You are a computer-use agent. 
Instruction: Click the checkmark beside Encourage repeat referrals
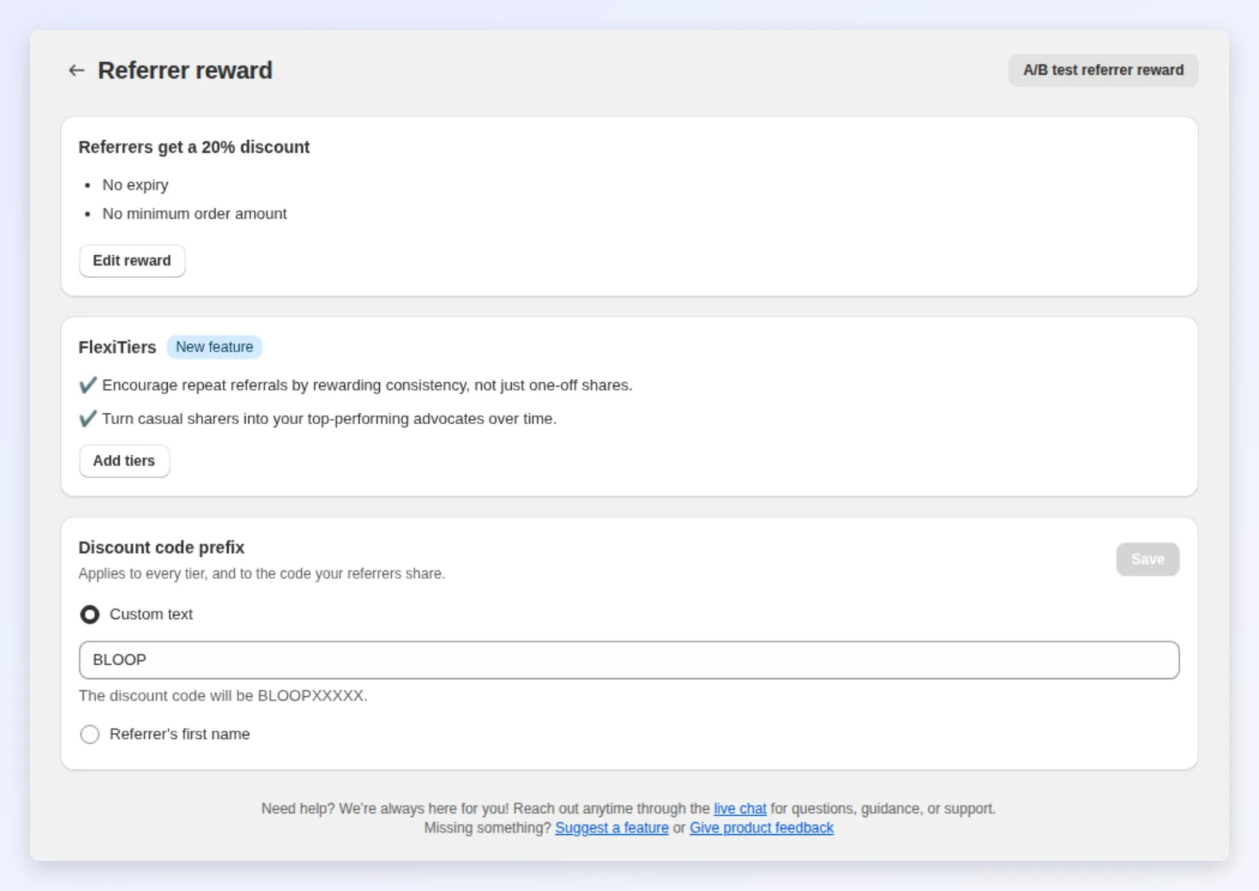click(88, 385)
